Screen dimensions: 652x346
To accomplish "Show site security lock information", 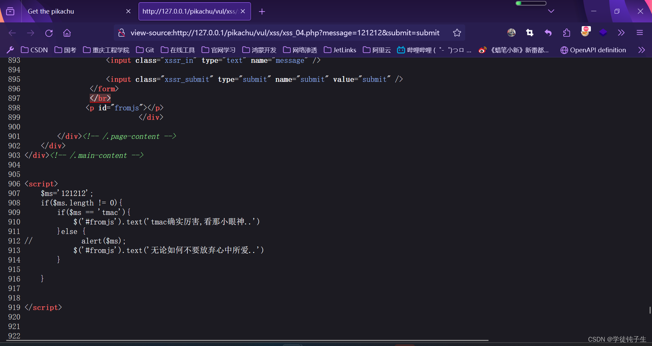I will click(x=121, y=33).
